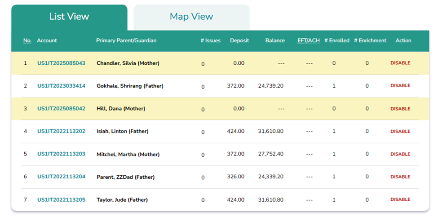Disable Linton Isiah's account
Image resolution: width=438 pixels, height=217 pixels.
pyautogui.click(x=400, y=132)
